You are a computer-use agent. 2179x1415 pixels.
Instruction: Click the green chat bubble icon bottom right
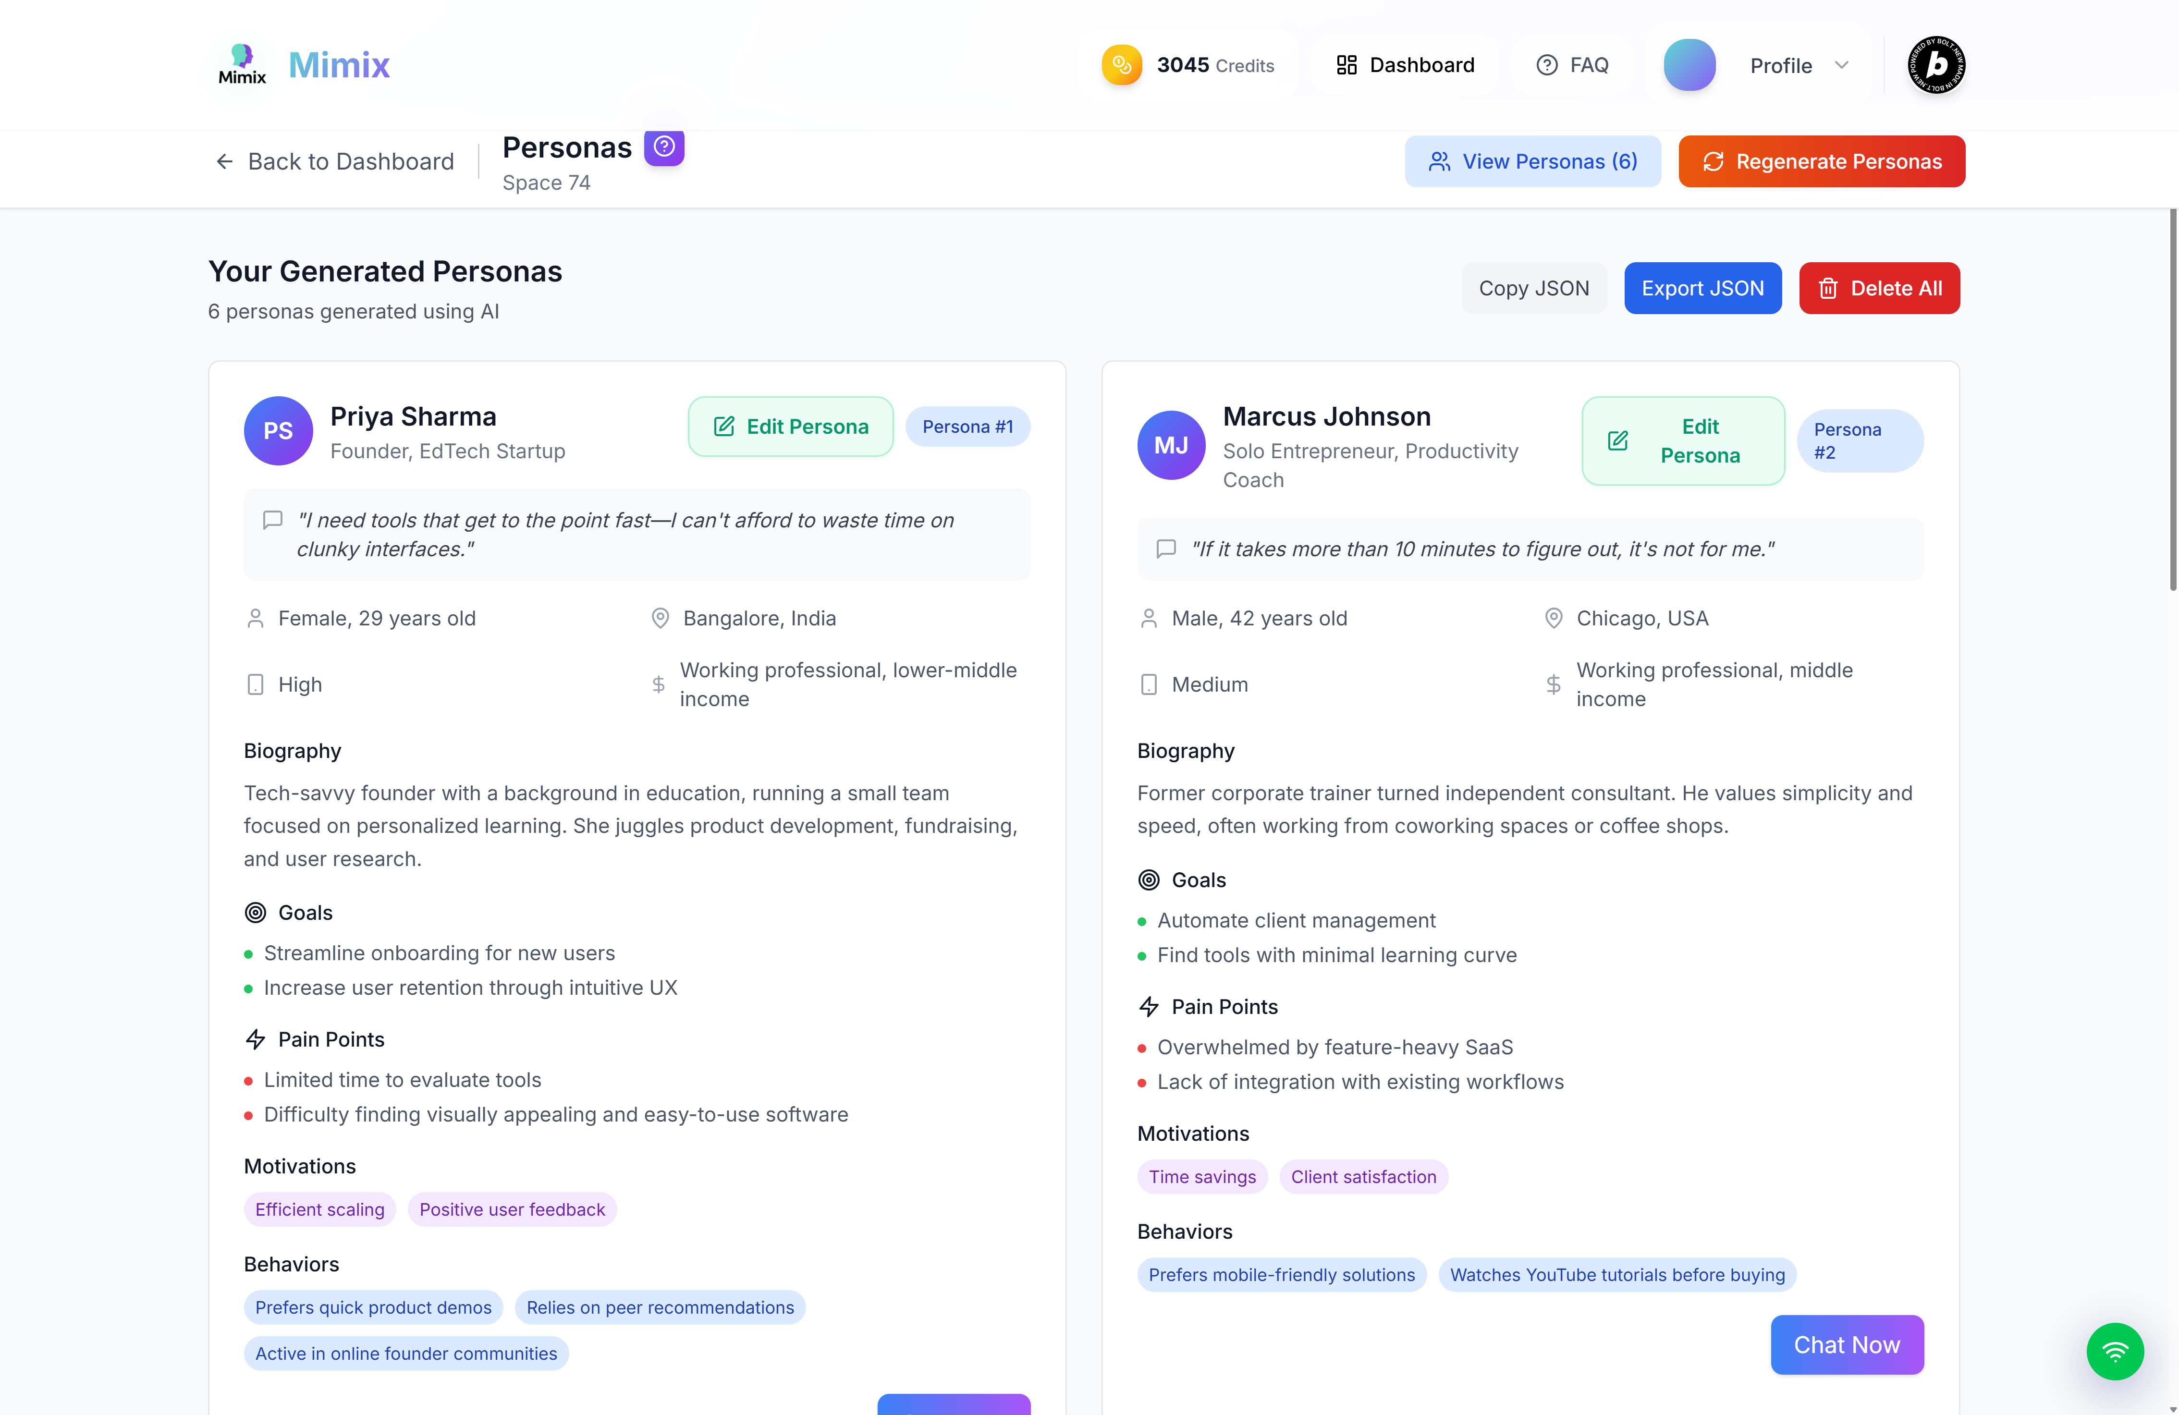pos(2115,1352)
